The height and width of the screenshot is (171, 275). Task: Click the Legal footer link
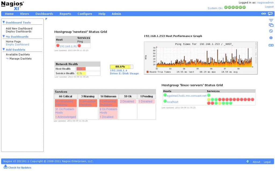[267, 162]
